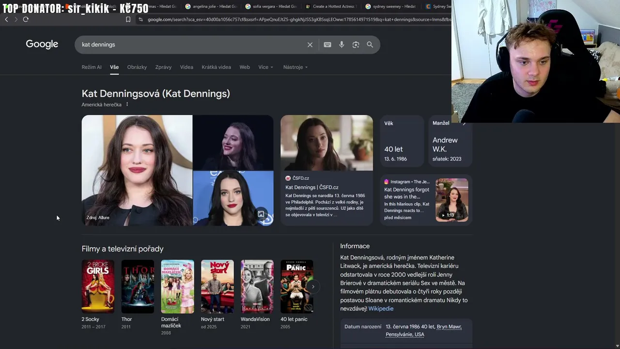Open the ČSFD card preview image
Viewport: 620px width, 349px height.
[x=327, y=143]
